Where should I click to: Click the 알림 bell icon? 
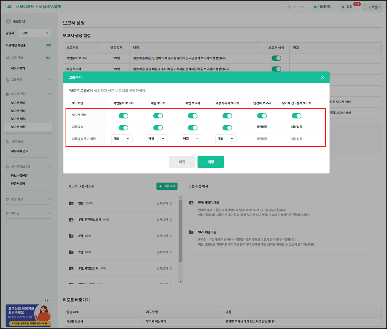[x=343, y=7]
